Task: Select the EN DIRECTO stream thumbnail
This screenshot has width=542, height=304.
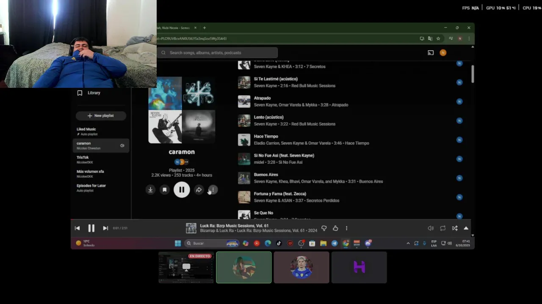Action: (x=186, y=267)
